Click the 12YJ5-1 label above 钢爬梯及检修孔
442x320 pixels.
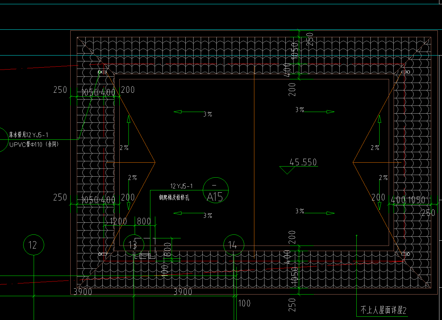pyautogui.click(x=181, y=186)
